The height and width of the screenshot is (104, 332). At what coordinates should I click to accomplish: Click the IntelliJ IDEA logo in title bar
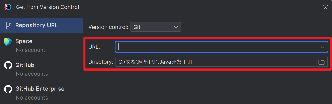coord(8,7)
